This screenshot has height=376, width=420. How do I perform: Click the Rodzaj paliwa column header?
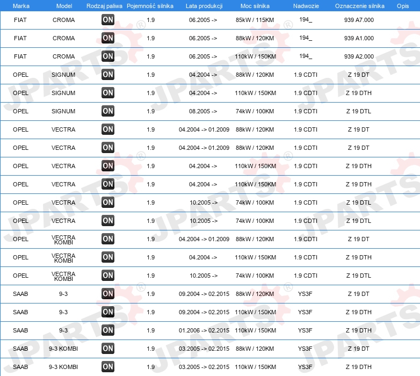(104, 6)
